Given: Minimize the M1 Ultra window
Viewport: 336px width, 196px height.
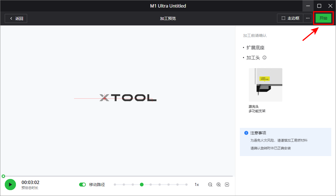Looking at the screenshot, I should pyautogui.click(x=308, y=6).
